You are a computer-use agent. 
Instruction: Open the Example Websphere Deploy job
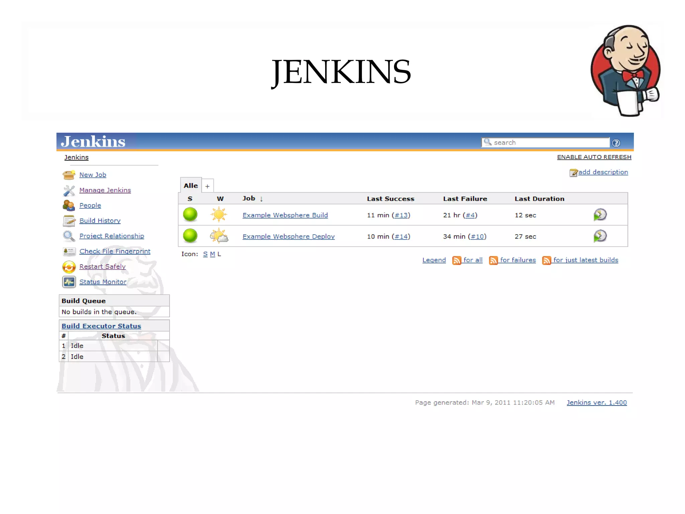point(288,237)
